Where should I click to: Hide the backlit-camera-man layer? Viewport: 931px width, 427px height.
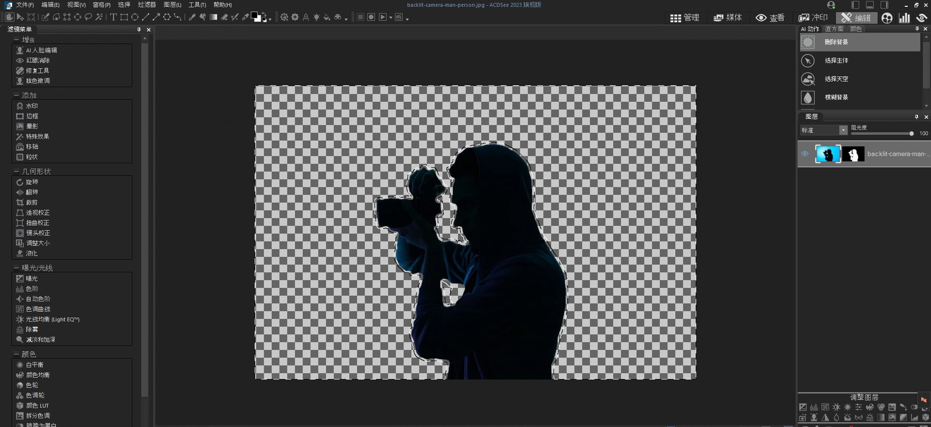click(x=805, y=154)
